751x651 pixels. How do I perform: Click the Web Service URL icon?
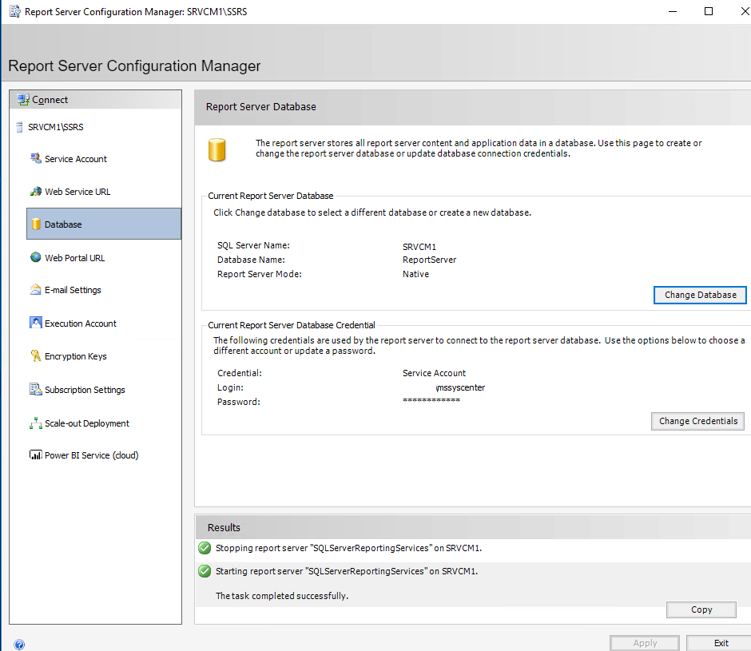tap(36, 192)
